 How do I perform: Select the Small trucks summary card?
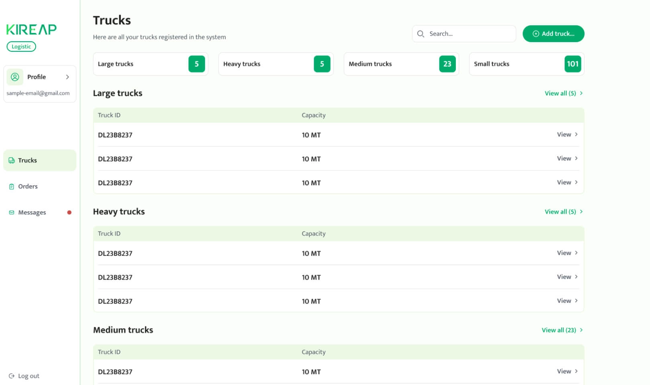526,64
